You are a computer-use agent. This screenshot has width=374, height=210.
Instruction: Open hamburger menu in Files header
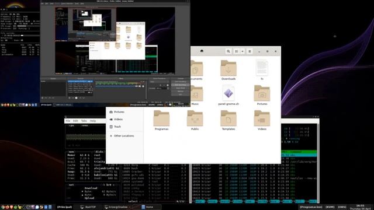tap(250, 51)
